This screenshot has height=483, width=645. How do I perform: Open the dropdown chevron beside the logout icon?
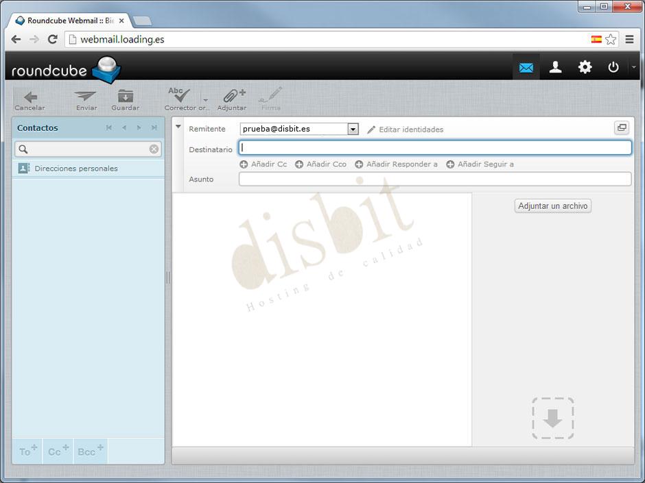tap(633, 66)
